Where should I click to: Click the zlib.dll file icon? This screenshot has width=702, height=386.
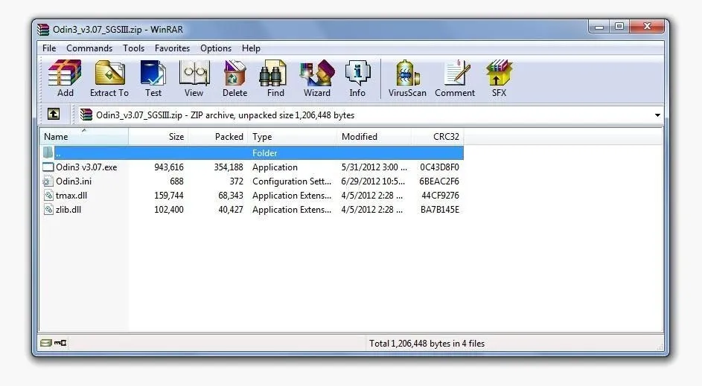(x=48, y=209)
